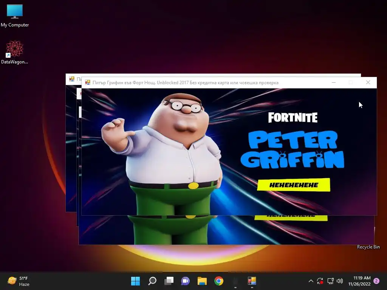Click the sync status tray icon
The width and height of the screenshot is (387, 290).
320,281
